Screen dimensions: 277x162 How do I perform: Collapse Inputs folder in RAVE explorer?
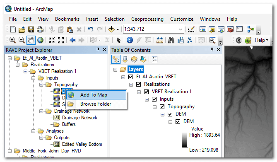pyautogui.click(x=33, y=78)
